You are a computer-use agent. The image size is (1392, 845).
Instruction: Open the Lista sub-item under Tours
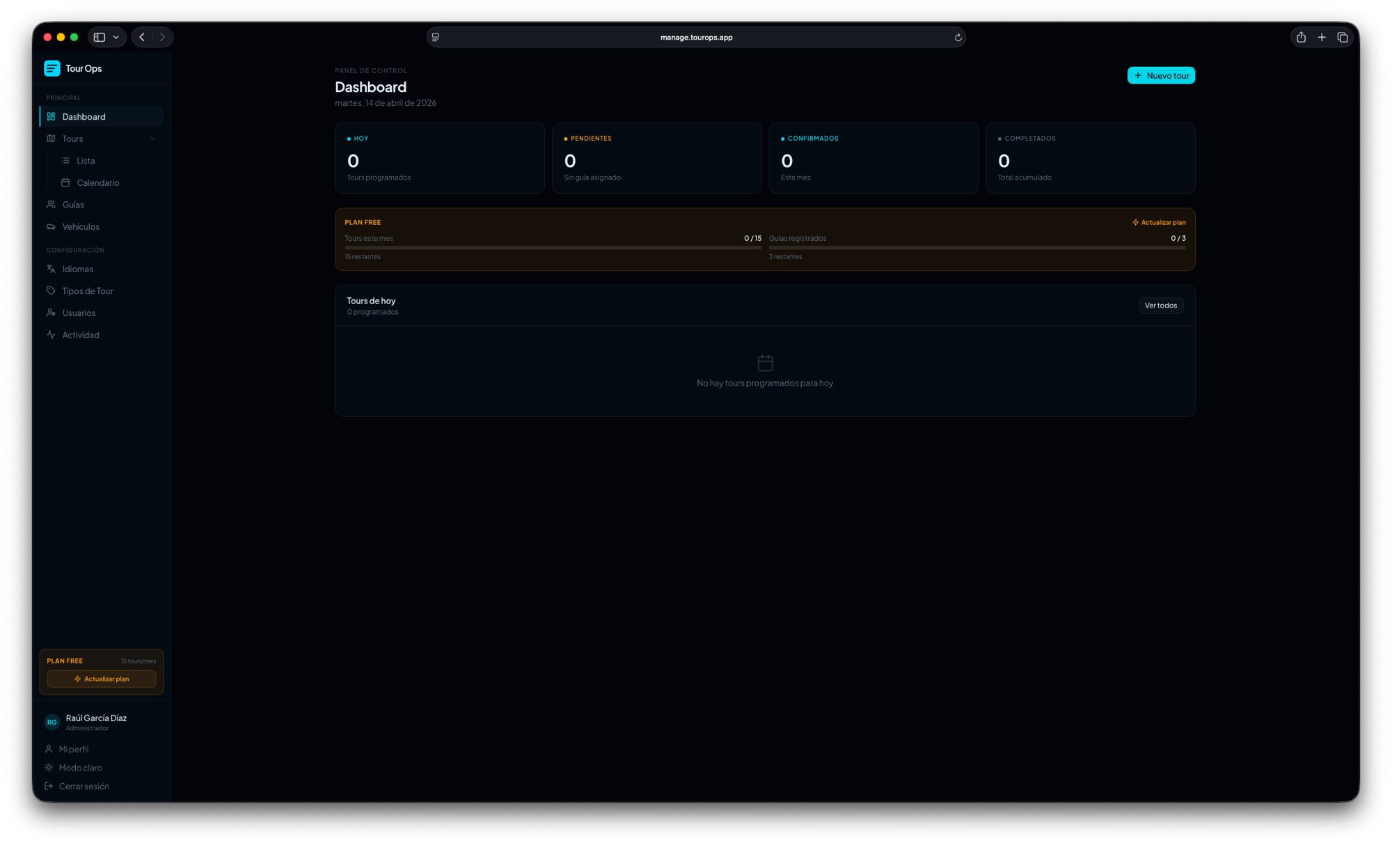[87, 160]
